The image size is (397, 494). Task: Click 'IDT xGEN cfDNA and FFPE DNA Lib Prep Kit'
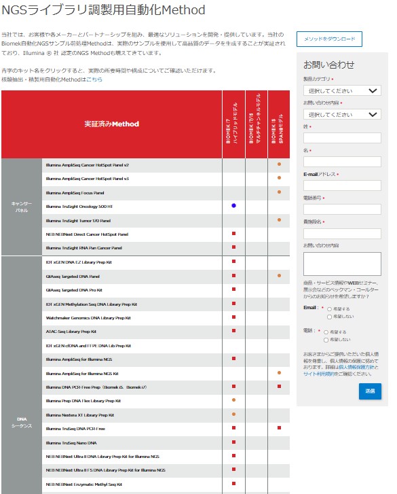(x=88, y=346)
